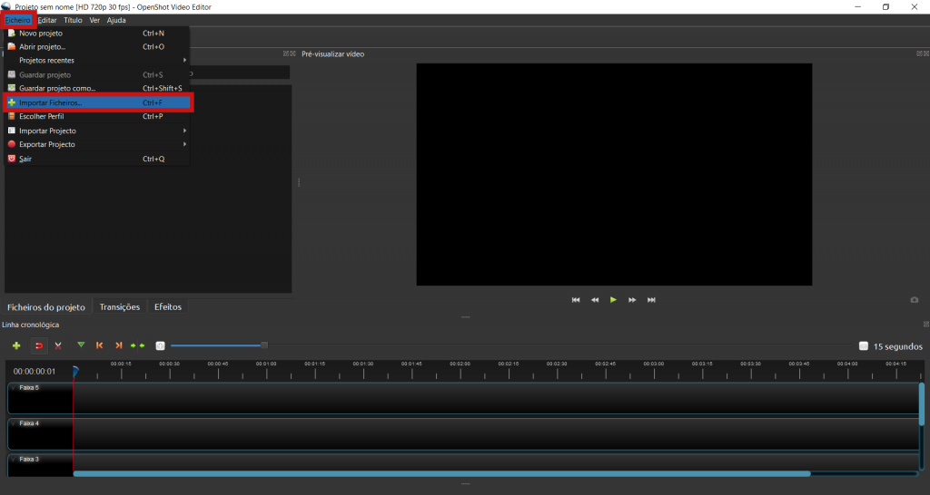Choose Importar Ficheiros... menu item
930x495 pixels.
coord(96,103)
